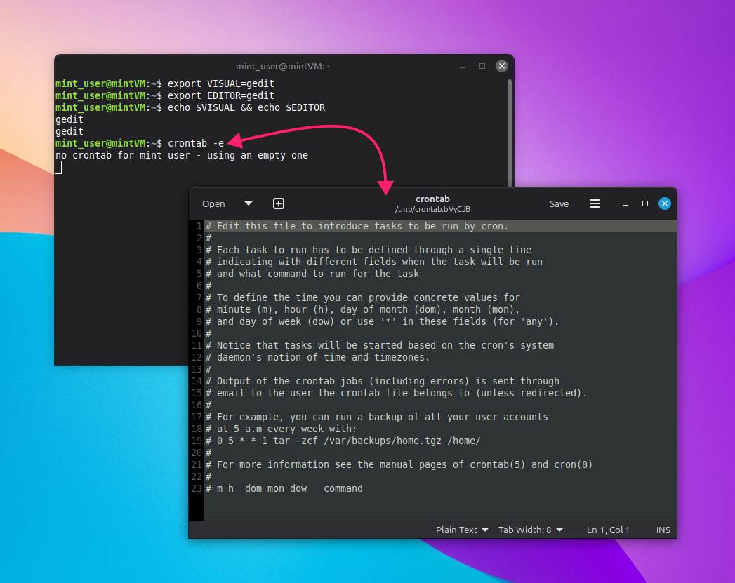Click line 14 'Output of the crontab jobs'

point(383,381)
